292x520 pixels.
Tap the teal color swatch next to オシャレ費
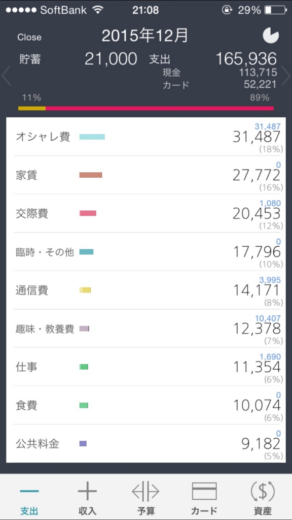click(93, 137)
